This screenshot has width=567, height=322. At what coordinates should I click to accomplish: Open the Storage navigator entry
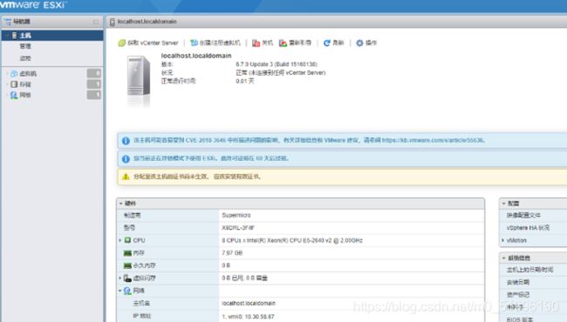click(25, 84)
